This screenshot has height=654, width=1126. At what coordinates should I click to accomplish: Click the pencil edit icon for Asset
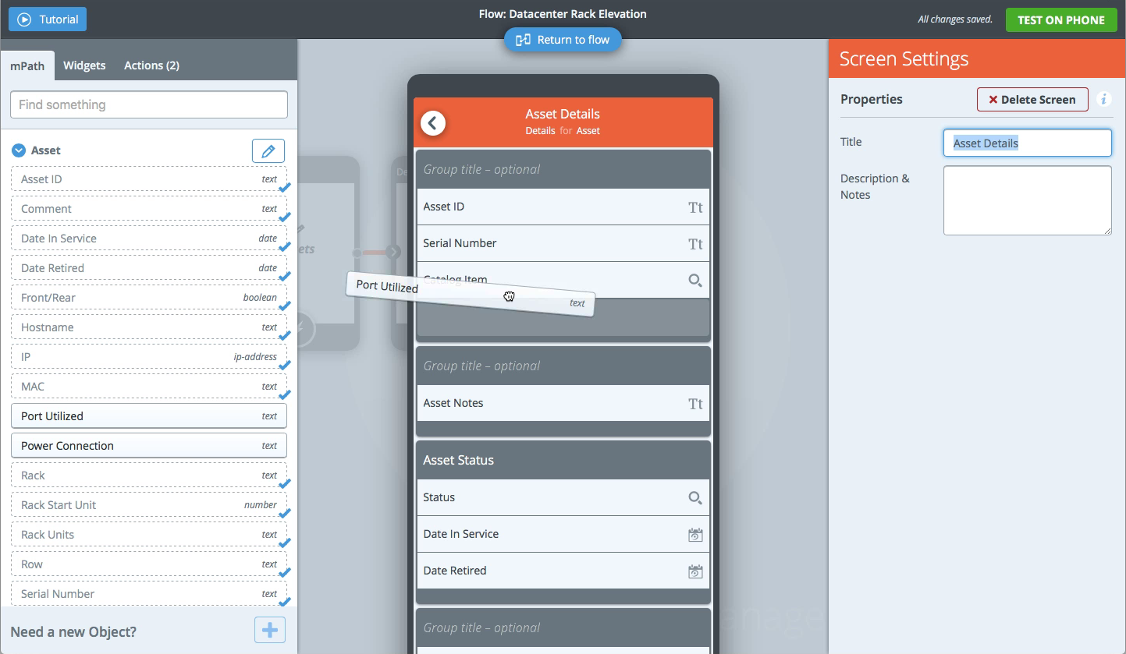click(x=268, y=150)
